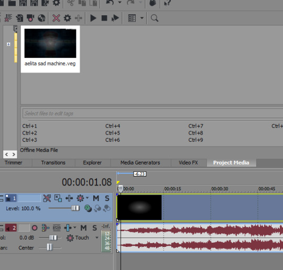Open the Undo history dropdown arrow
This screenshot has height=270, width=283.
coord(119,2)
